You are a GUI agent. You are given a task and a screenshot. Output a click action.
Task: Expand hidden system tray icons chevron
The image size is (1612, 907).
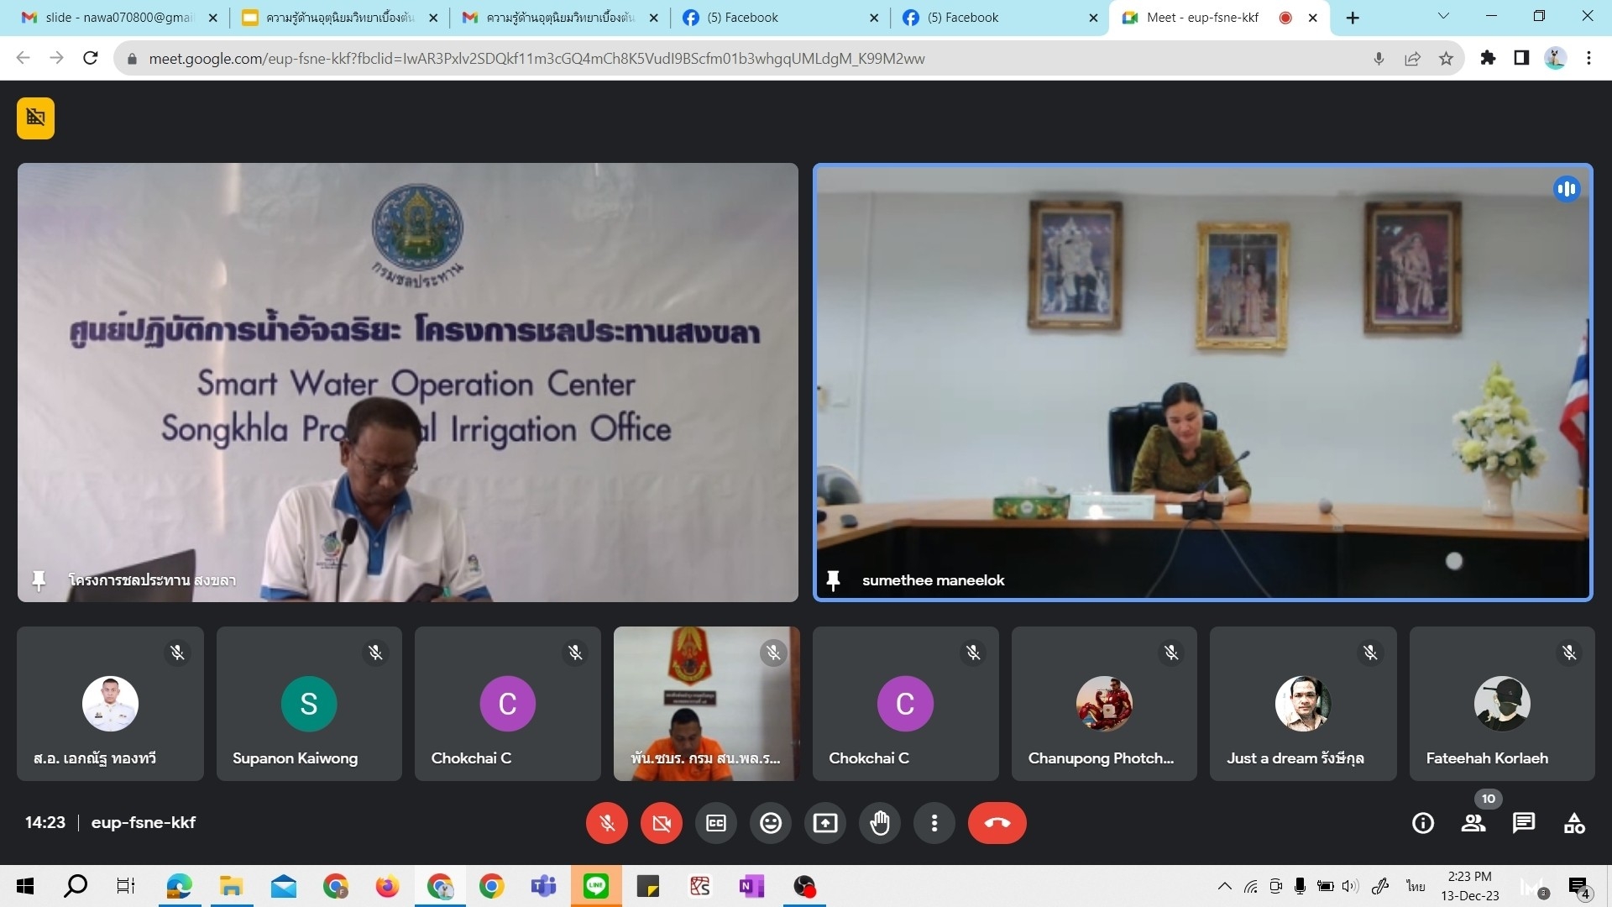pos(1225,886)
